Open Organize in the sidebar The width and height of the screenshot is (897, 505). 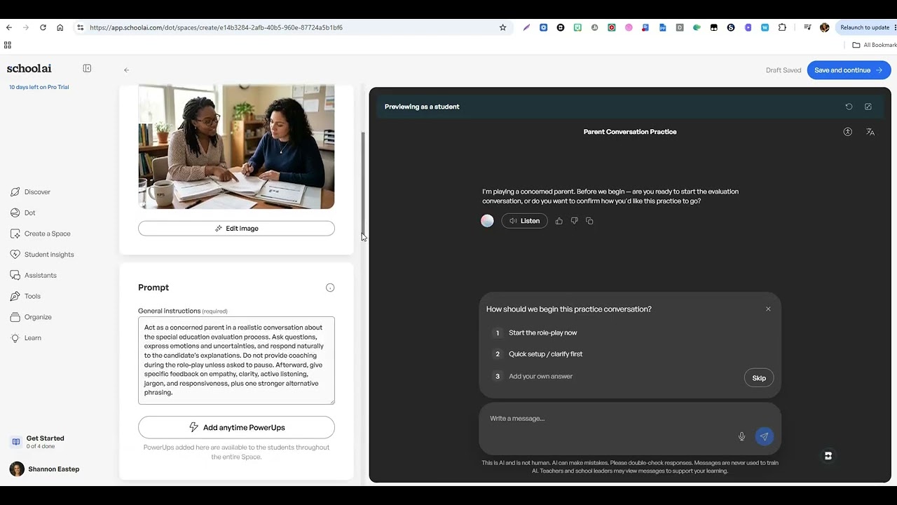pos(38,317)
